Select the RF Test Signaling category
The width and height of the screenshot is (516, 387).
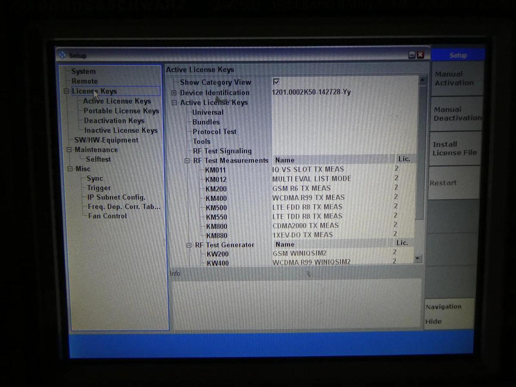tap(222, 151)
